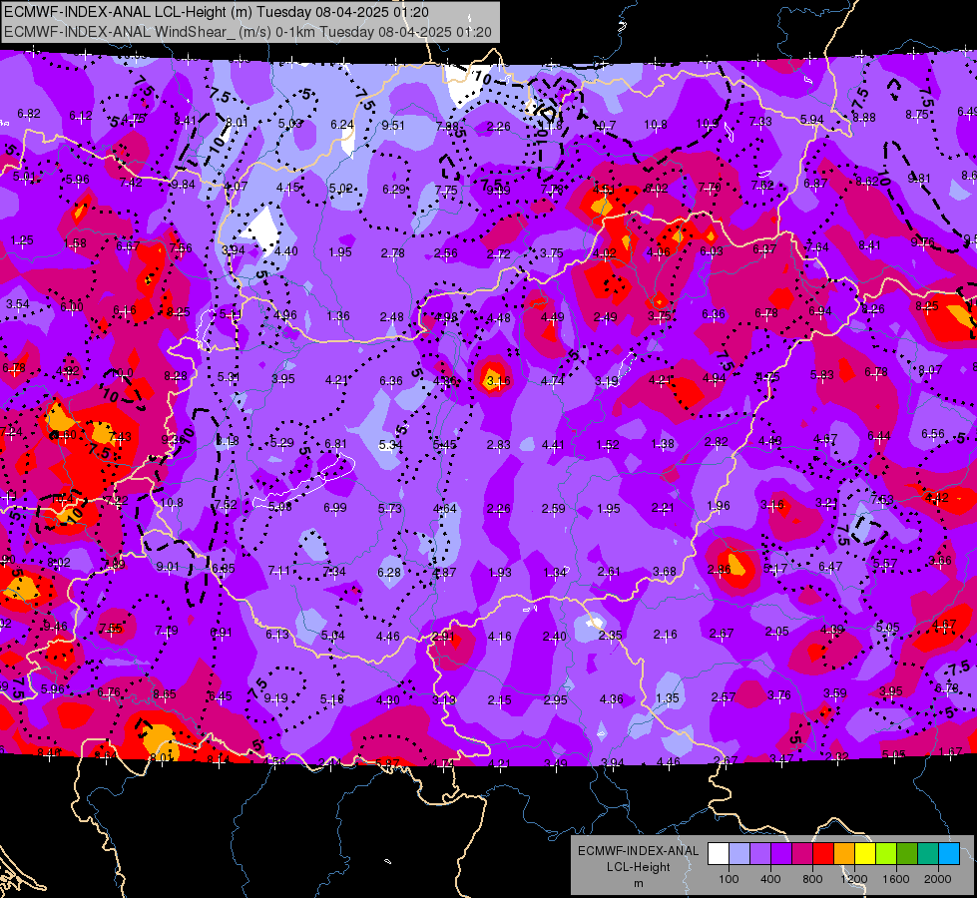Image resolution: width=977 pixels, height=898 pixels.
Task: Select the lime green legend swatch
Action: click(886, 854)
